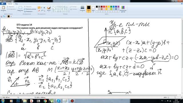This screenshot has width=183, height=103.
Task: Select the Color picker eyedropper tool
Action: coord(42,11)
